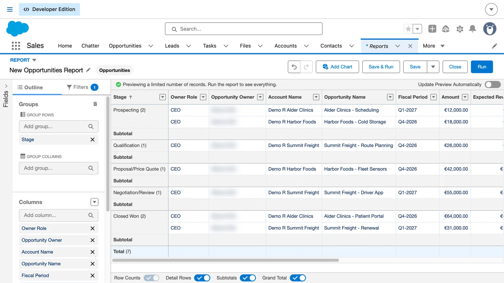
Task: Switch to the Filters tab
Action: click(83, 87)
